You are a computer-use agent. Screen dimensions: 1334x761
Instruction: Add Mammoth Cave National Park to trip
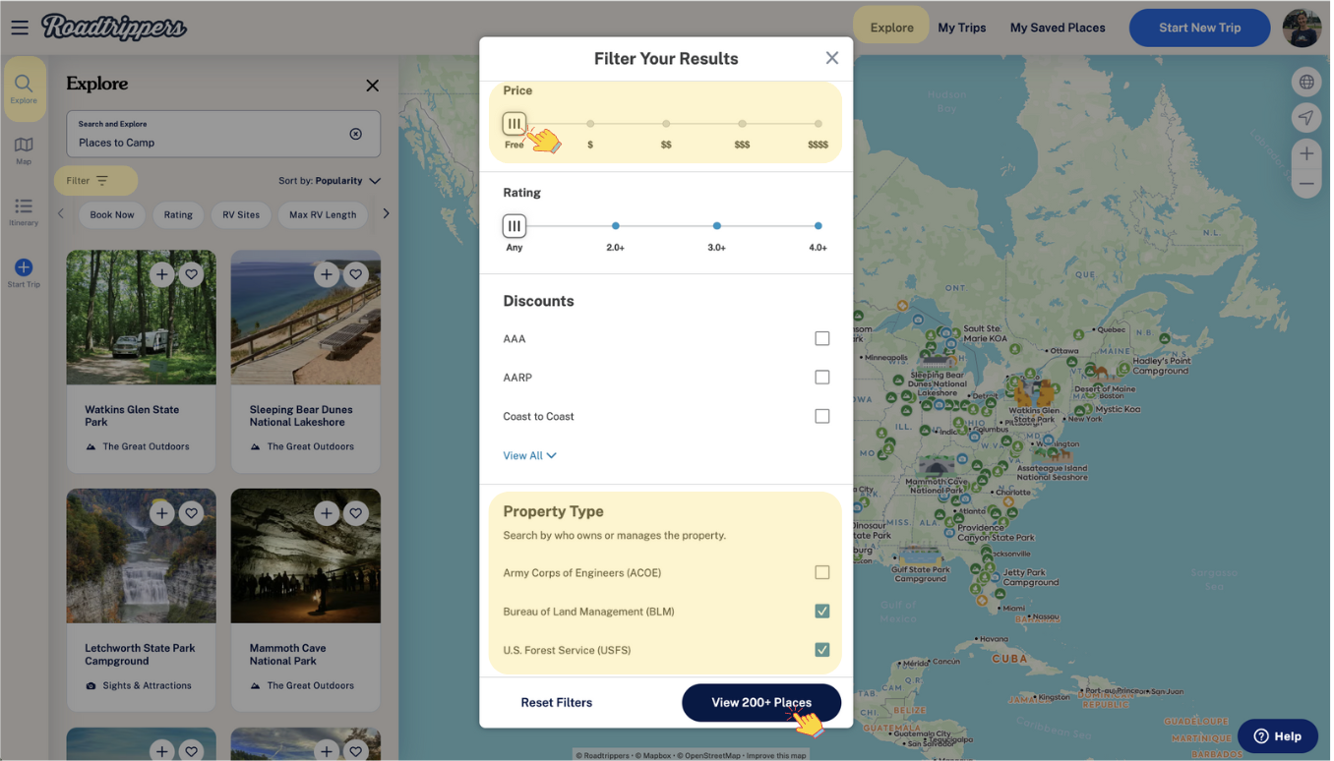click(x=327, y=512)
